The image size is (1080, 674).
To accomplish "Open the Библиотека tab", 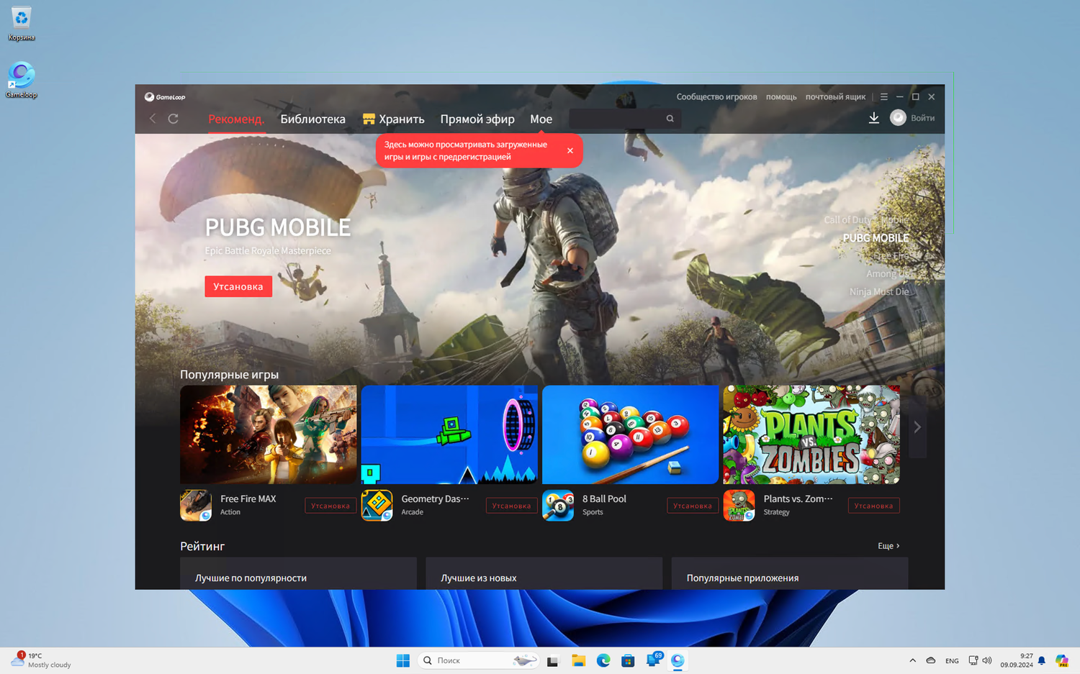I will [313, 119].
